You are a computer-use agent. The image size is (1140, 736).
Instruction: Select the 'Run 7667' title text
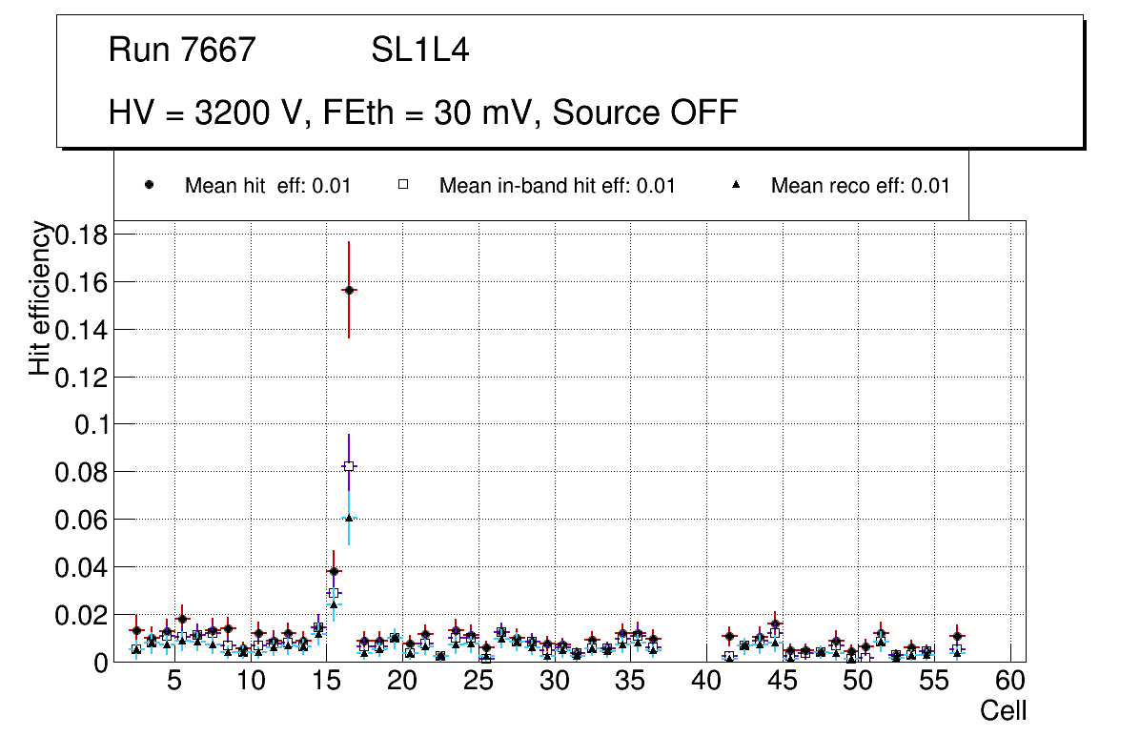coord(182,51)
